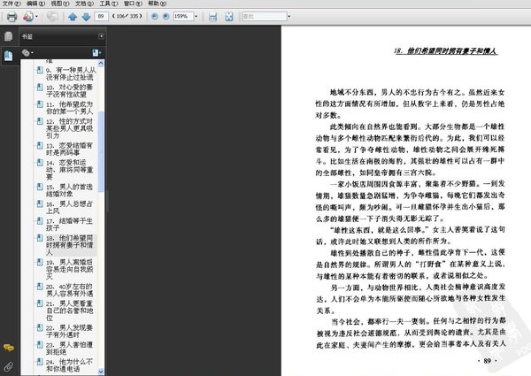
Task: Click the bookmark list scroll up arrow
Action: pos(101,64)
